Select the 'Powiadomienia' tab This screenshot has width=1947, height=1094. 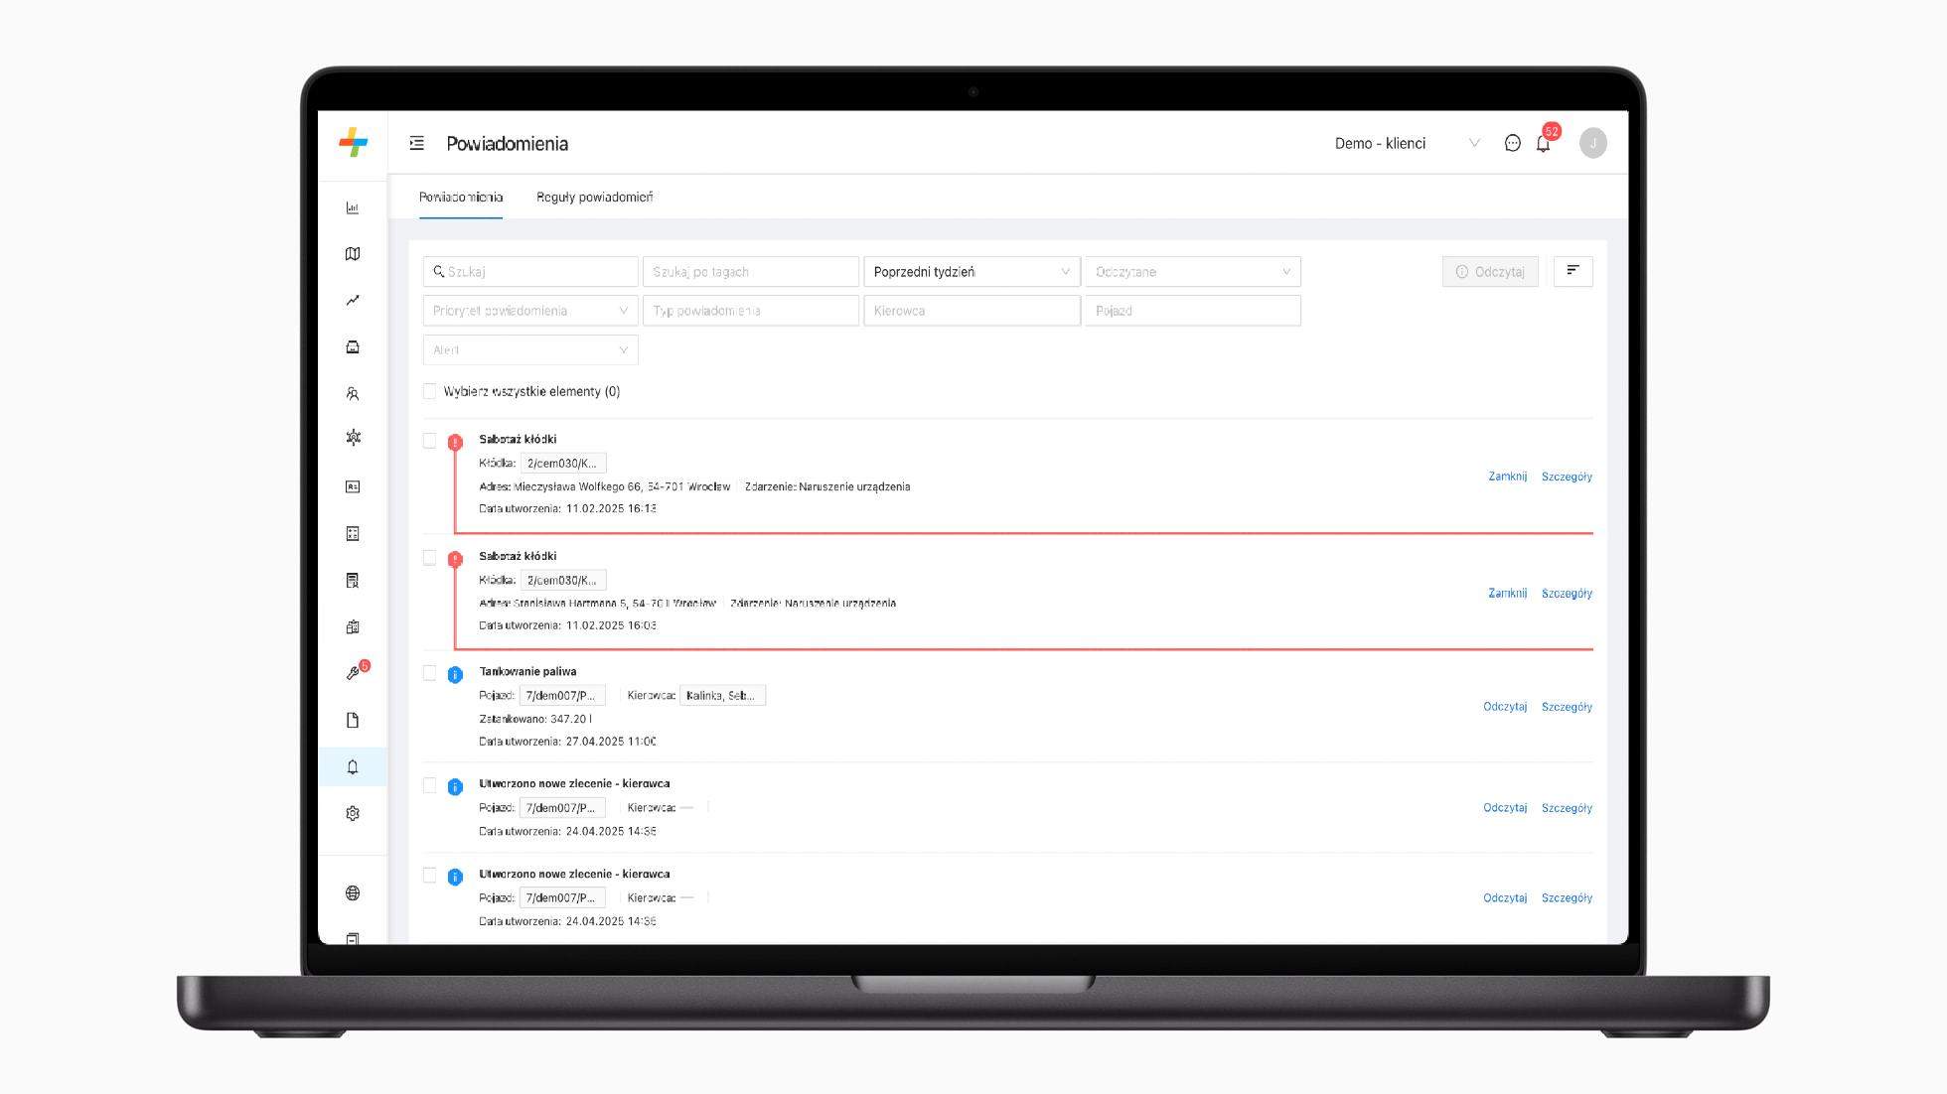(460, 197)
